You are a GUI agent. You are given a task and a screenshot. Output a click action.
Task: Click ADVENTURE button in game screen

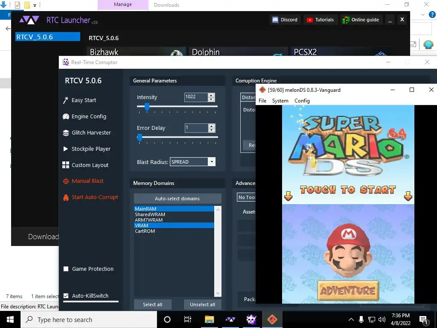pos(348,291)
